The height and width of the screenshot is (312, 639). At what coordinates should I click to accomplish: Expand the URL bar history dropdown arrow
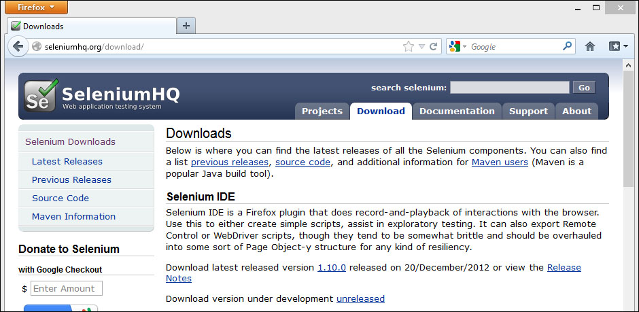coord(421,47)
